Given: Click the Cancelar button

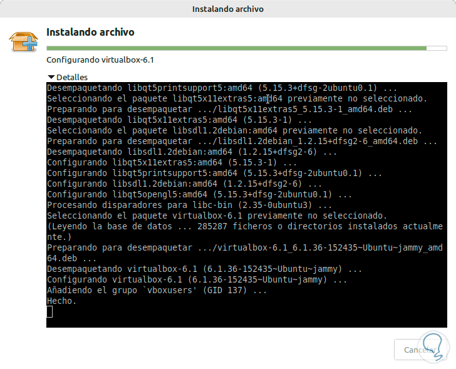Looking at the screenshot, I should (x=420, y=350).
